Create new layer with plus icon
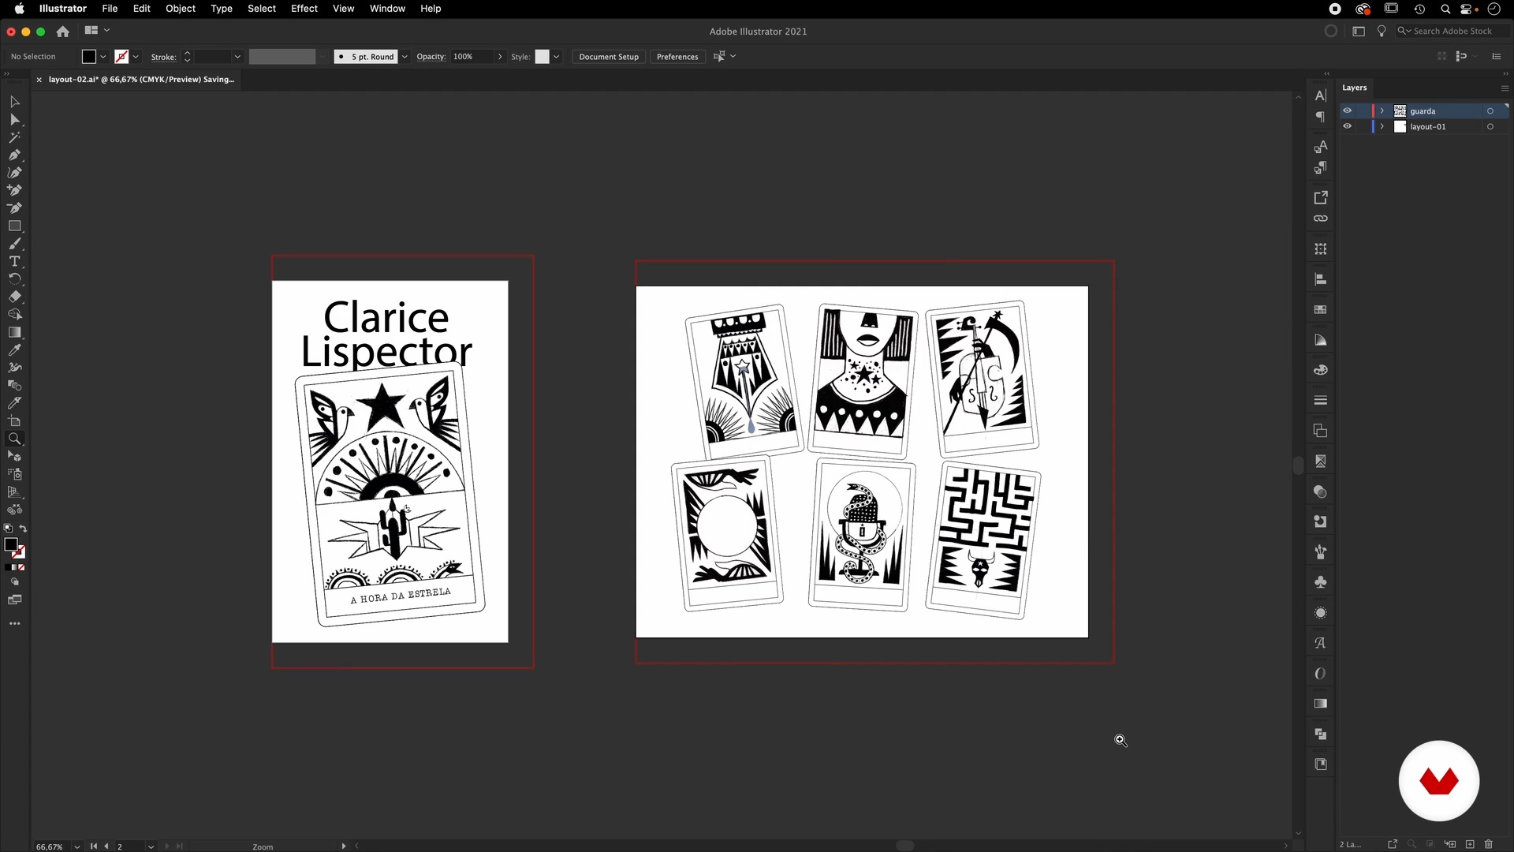 pyautogui.click(x=1470, y=844)
